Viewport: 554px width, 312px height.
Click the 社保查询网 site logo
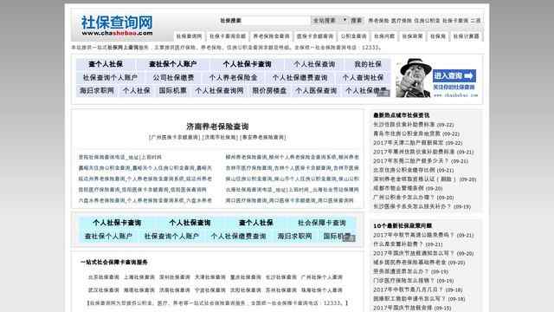[117, 25]
